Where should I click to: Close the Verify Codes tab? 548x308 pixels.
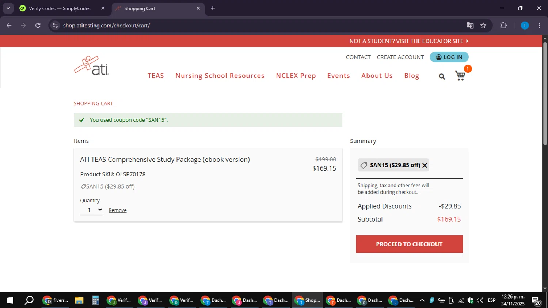coord(103,8)
